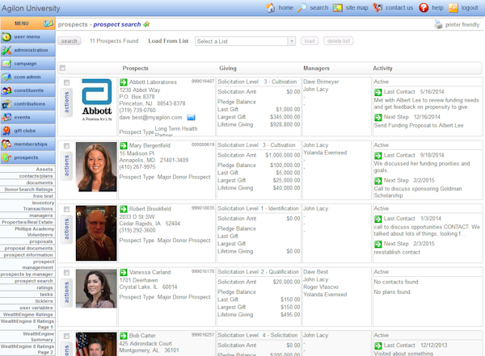Click the site map icon
Image resolution: width=485 pixels, height=356 pixels.
pos(337,8)
